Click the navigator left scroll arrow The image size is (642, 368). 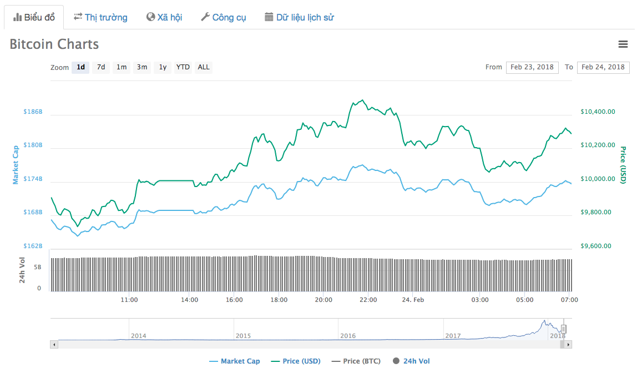54,345
